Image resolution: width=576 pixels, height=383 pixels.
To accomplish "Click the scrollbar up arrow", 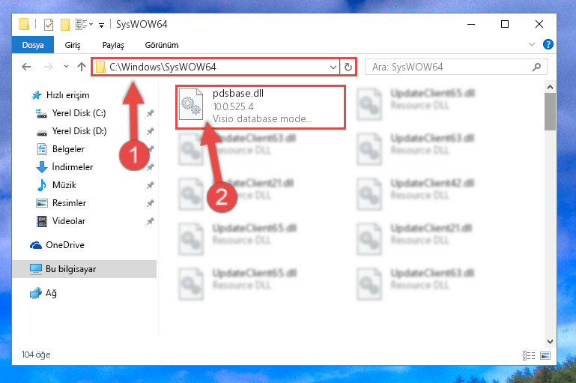I will 550,87.
